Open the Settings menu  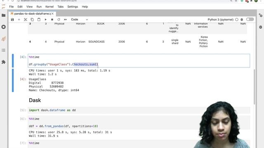(73, 7)
